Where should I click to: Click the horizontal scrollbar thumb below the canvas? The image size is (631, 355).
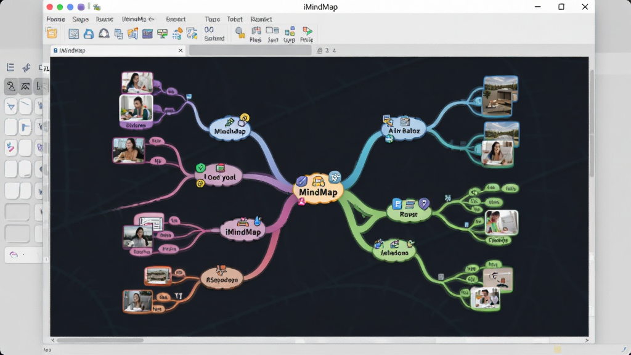100,340
